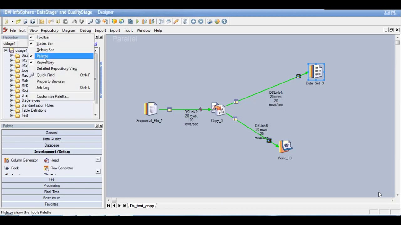Screen dimensions: 401x225
Task: Switch to the Ds_test_copy tab
Action: tap(142, 206)
